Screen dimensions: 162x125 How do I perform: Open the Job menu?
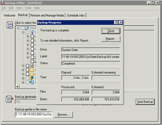coord(4,8)
